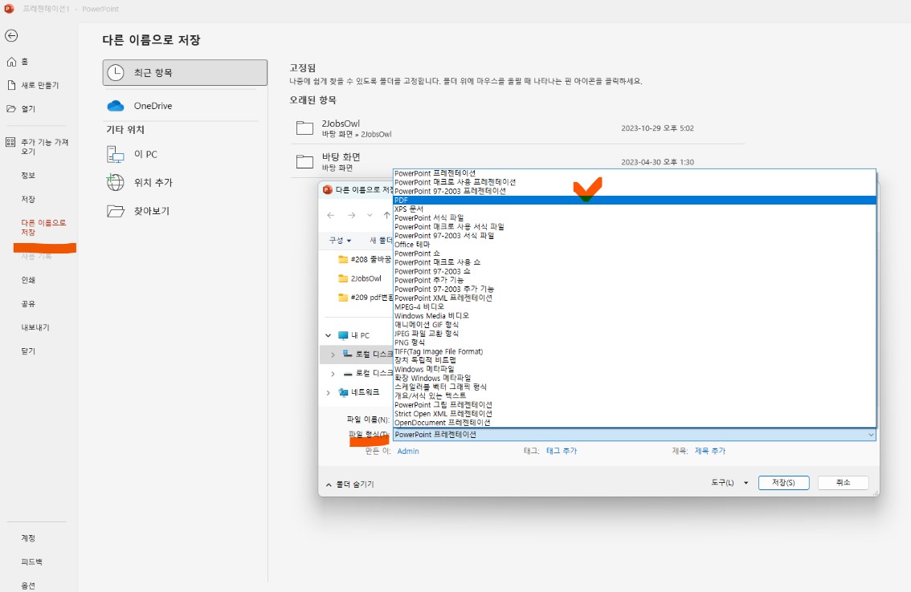Expand the 내 PC tree node

[x=329, y=335]
